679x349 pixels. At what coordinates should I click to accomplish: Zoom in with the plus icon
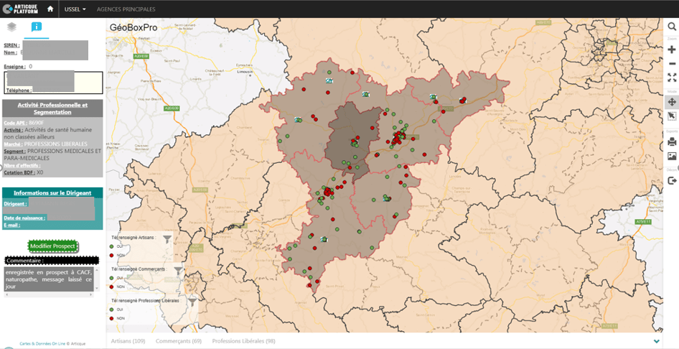coord(672,50)
